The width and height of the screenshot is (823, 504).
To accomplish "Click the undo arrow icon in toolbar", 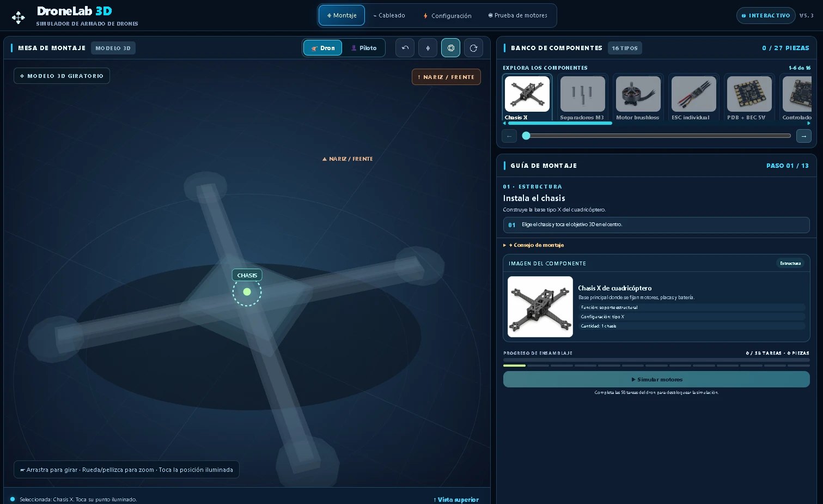I will [x=405, y=48].
